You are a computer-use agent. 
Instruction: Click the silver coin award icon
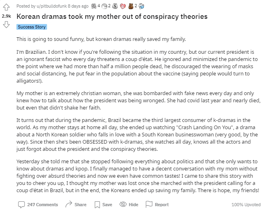(x=115, y=6)
